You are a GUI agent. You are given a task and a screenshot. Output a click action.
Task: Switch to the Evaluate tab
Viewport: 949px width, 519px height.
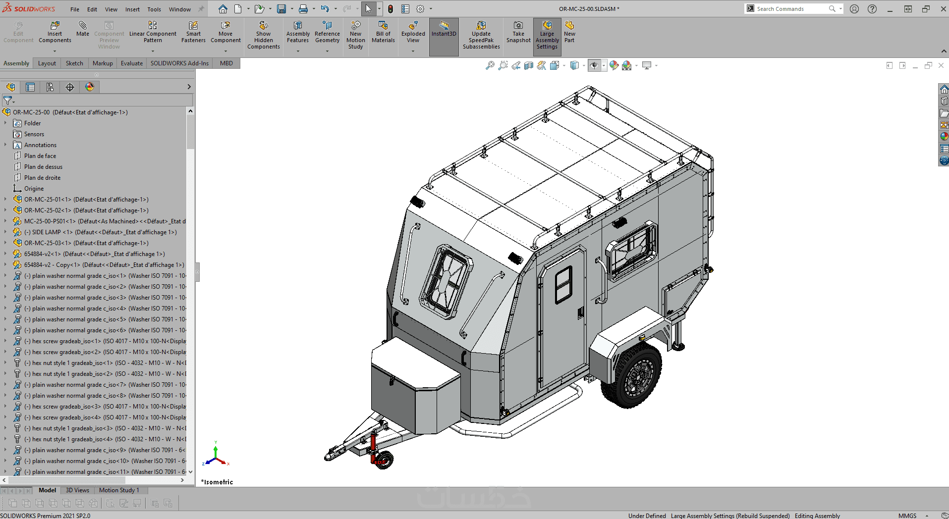pyautogui.click(x=131, y=63)
